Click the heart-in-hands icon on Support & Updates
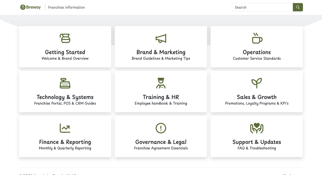The image size is (322, 175). click(256, 128)
